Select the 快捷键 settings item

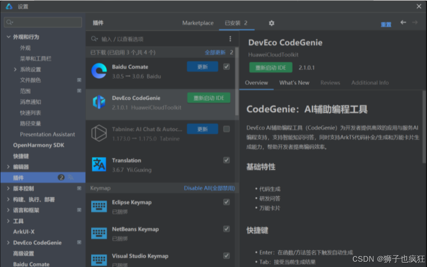coord(21,156)
